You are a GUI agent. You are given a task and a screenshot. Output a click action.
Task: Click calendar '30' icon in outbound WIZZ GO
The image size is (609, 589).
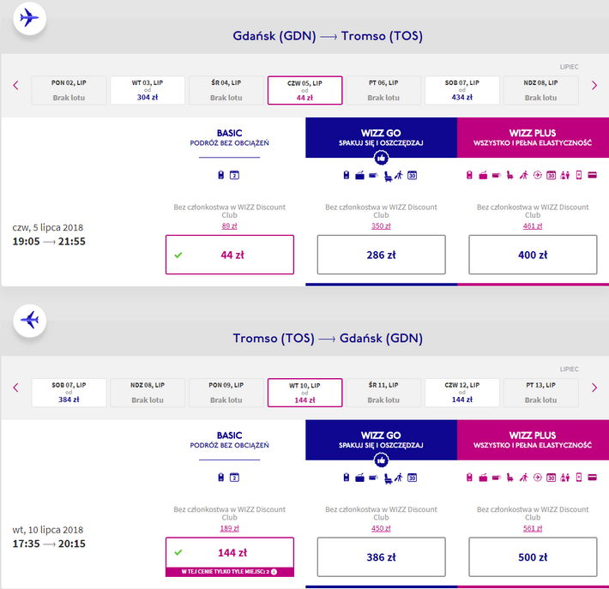412,176
